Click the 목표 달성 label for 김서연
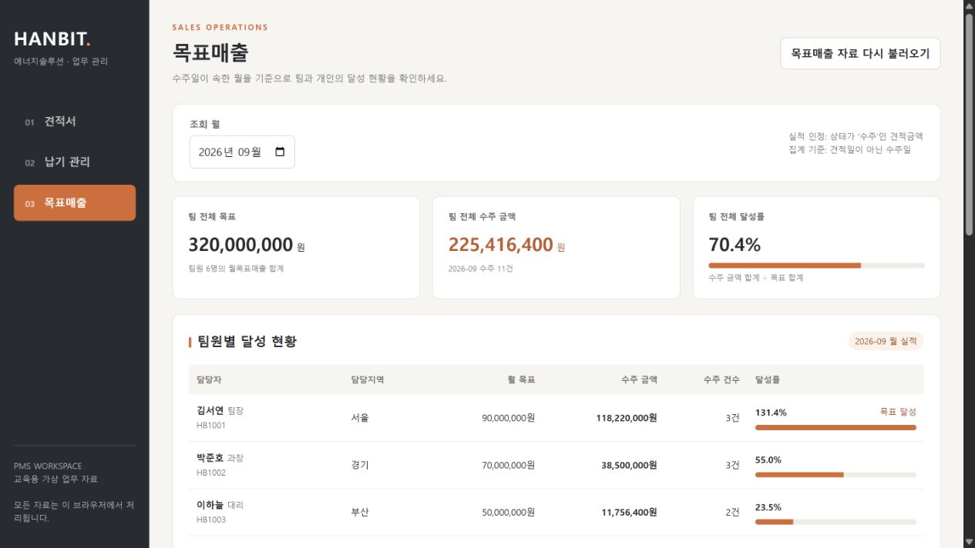 (x=898, y=412)
